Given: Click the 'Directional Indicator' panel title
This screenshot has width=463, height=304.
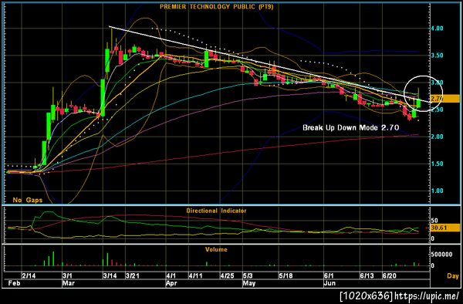Looking at the screenshot, I should [x=216, y=211].
